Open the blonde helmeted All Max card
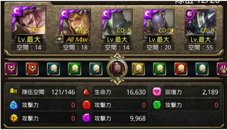 tap(76, 24)
